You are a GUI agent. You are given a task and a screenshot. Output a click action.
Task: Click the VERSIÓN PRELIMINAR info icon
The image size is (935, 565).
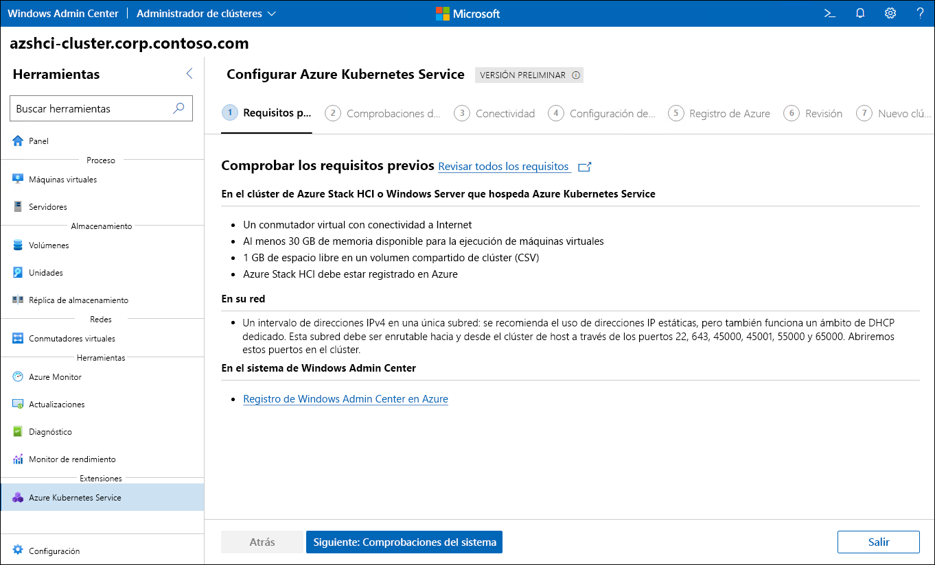[576, 75]
